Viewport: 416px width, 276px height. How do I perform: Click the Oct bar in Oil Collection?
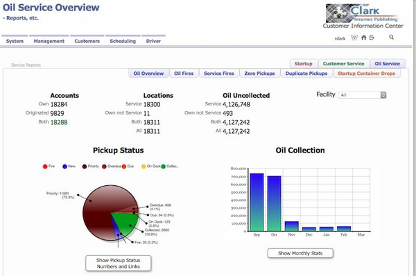click(x=274, y=204)
